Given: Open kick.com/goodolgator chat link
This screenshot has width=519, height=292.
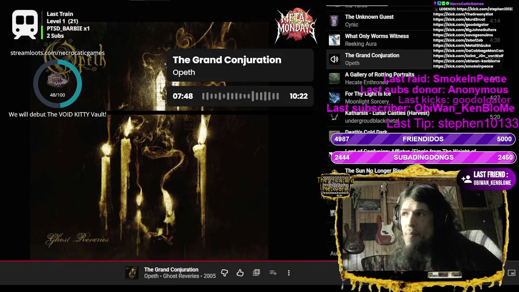Looking at the screenshot, I should (x=461, y=25).
